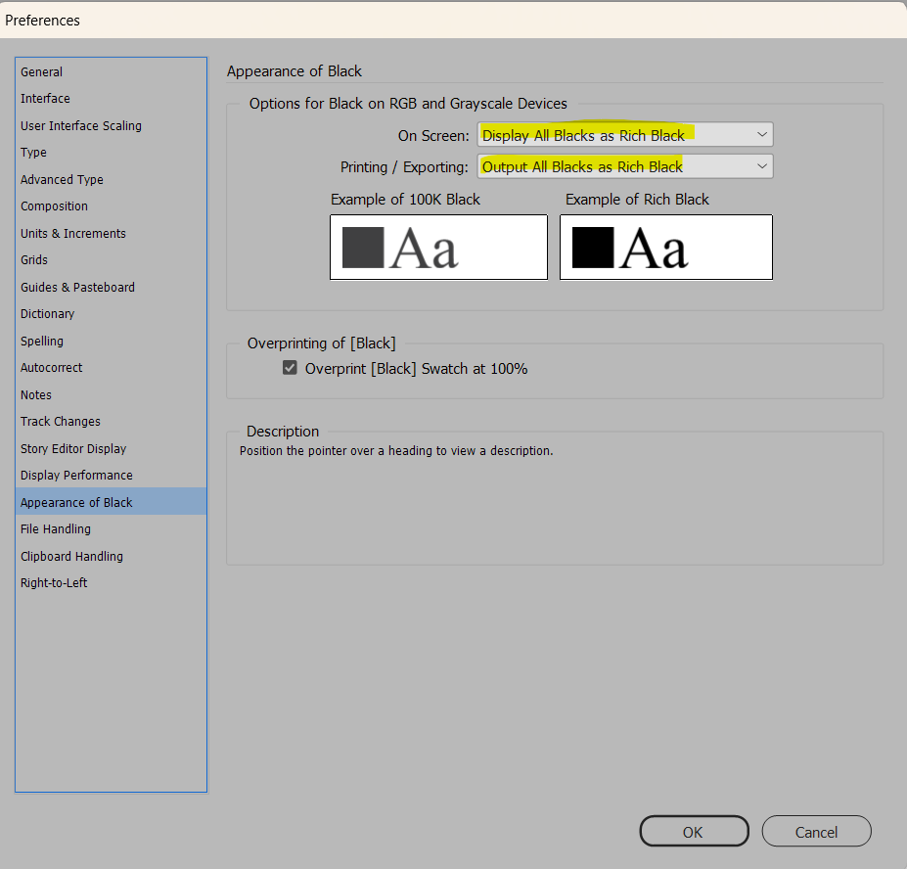
Task: Click the 'On Screen:' label
Action: [x=433, y=136]
